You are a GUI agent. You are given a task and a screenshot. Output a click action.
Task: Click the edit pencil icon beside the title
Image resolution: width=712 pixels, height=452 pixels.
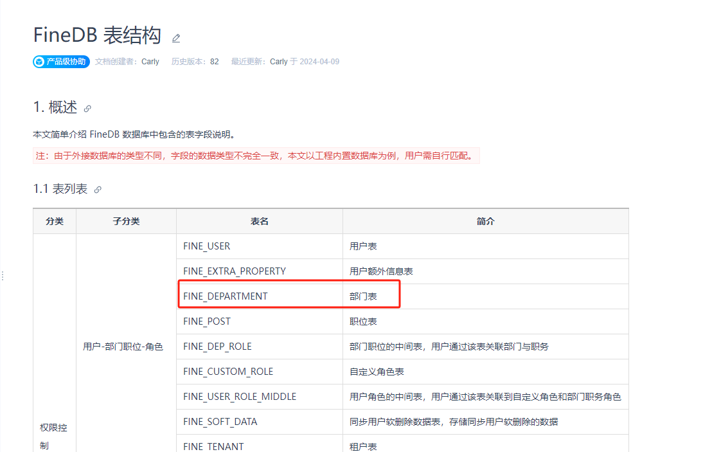click(x=176, y=38)
